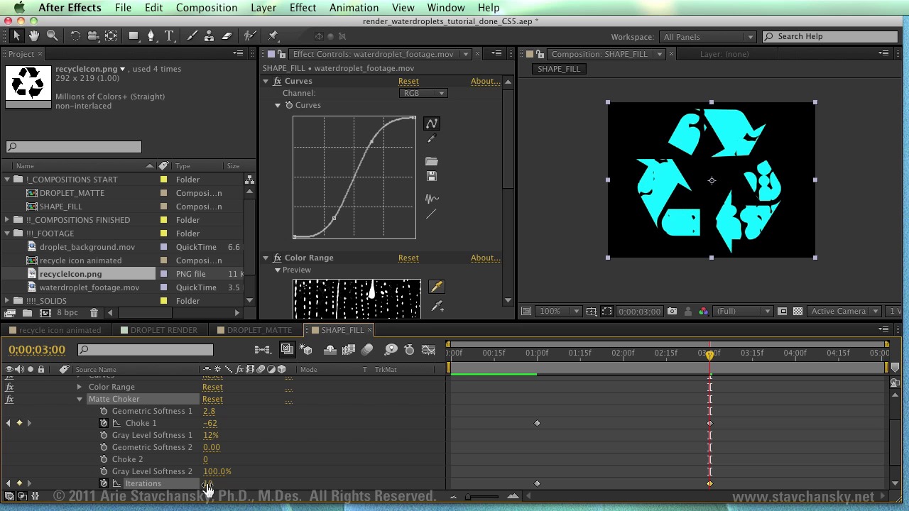
Task: Toggle Geometric Softness 1 stopwatch
Action: [104, 411]
